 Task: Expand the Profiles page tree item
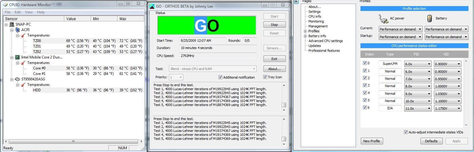tap(305, 31)
